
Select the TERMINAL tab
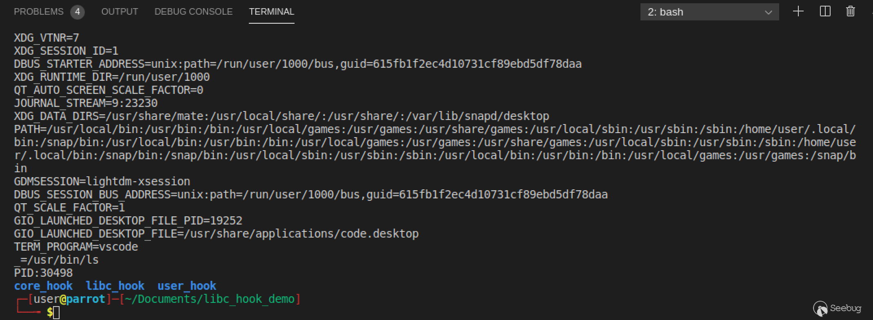point(271,12)
